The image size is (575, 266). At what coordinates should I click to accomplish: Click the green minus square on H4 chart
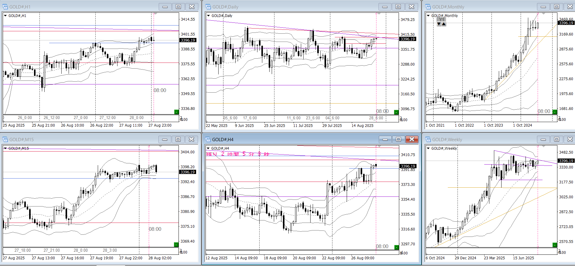coord(396,247)
